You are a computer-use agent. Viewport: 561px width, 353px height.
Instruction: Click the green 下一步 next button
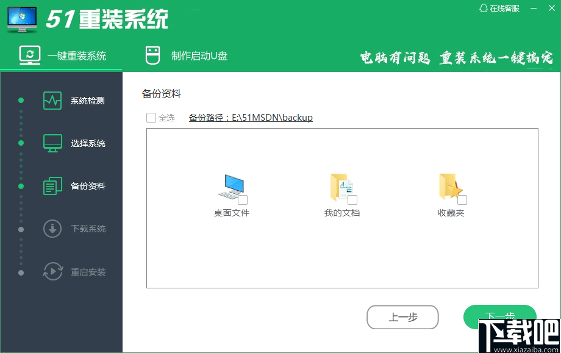pyautogui.click(x=500, y=316)
